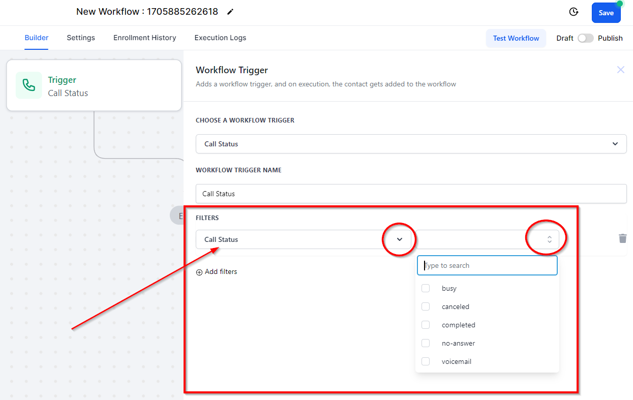The height and width of the screenshot is (400, 633).
Task: Check the voicemail option
Action: pos(426,361)
